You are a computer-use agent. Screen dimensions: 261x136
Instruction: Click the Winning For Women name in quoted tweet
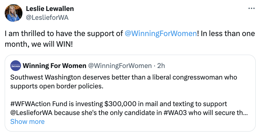[x=54, y=65]
